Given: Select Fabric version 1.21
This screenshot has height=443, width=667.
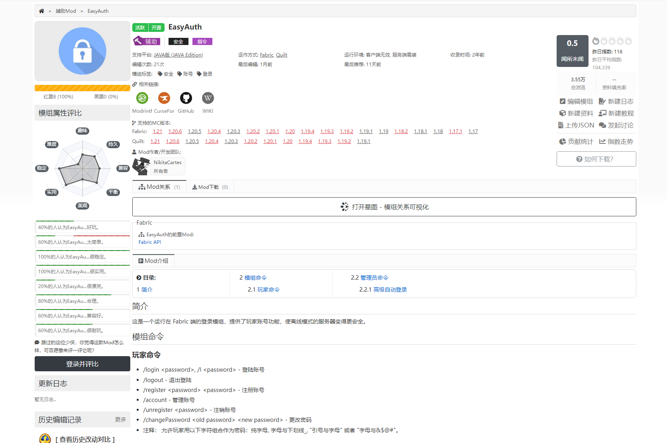Looking at the screenshot, I should pyautogui.click(x=158, y=131).
